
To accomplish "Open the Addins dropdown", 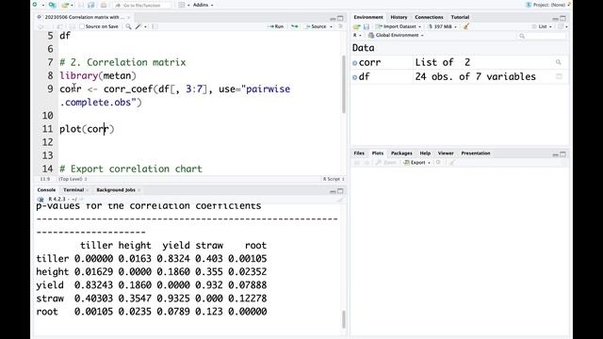I will [x=203, y=5].
